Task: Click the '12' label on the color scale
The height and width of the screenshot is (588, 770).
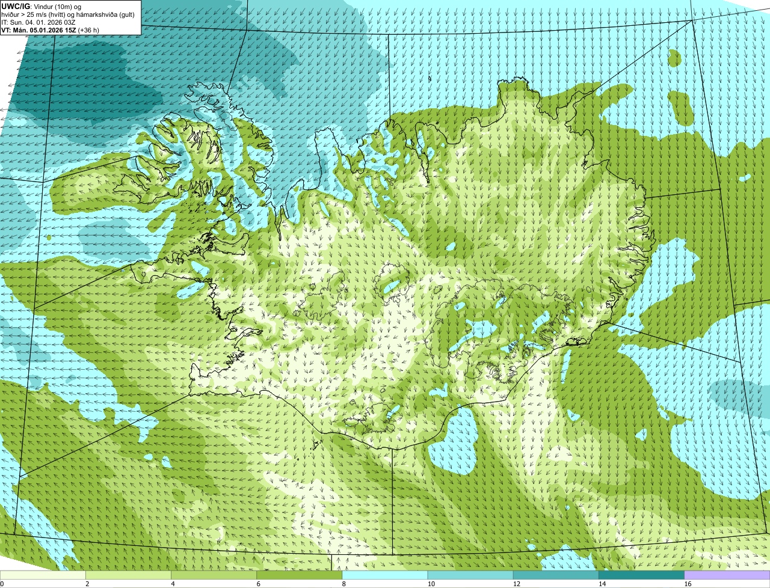Action: point(516,584)
